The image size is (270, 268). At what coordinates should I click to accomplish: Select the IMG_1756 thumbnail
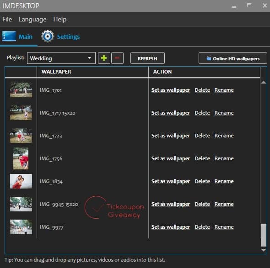21,158
